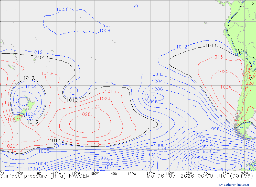
Task: Click the 120W longitude axis label
Action: point(151,174)
